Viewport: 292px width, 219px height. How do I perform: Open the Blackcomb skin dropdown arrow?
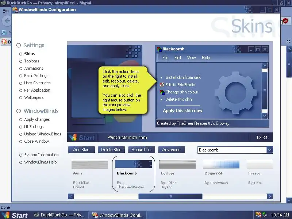[269, 150]
